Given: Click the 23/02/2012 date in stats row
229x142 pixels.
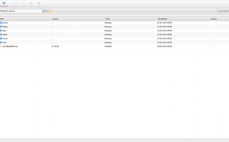Looking at the screenshot, I should click(x=164, y=43).
